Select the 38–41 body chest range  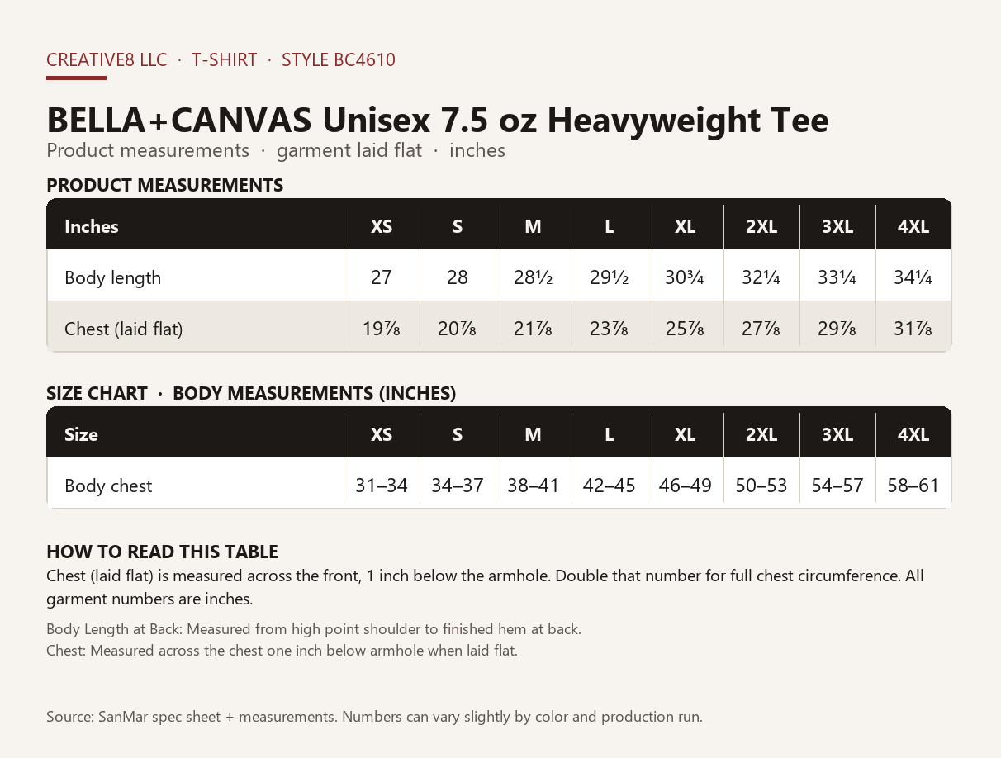tap(534, 486)
